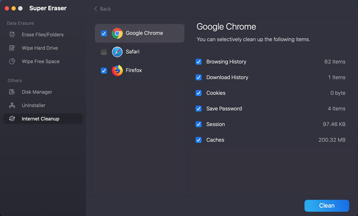Check the Safari browser checkbox
Image resolution: width=358 pixels, height=216 pixels.
click(x=104, y=52)
